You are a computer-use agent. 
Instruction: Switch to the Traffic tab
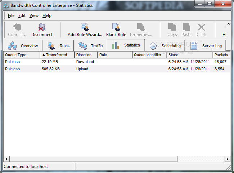pyautogui.click(x=90, y=45)
